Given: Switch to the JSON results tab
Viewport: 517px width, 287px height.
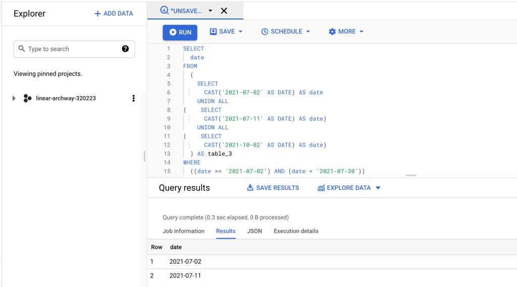Looking at the screenshot, I should coord(254,231).
